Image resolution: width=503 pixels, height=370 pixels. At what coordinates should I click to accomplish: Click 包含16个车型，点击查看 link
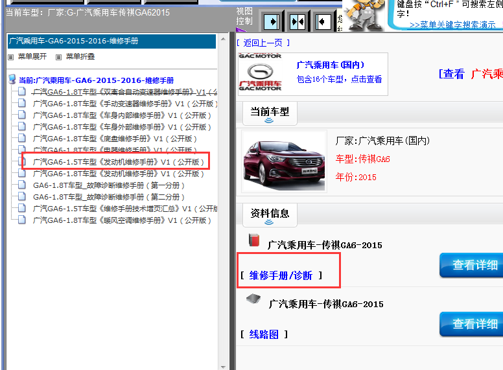pyautogui.click(x=340, y=79)
